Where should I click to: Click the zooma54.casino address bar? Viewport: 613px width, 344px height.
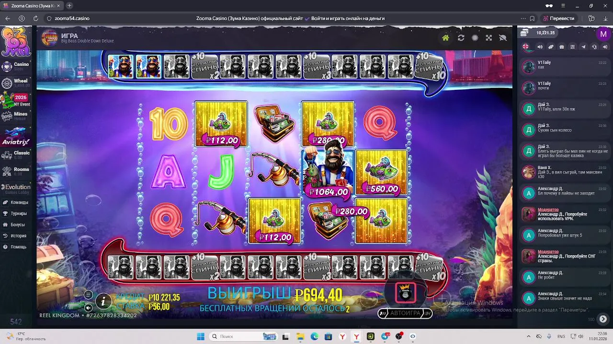coord(72,19)
